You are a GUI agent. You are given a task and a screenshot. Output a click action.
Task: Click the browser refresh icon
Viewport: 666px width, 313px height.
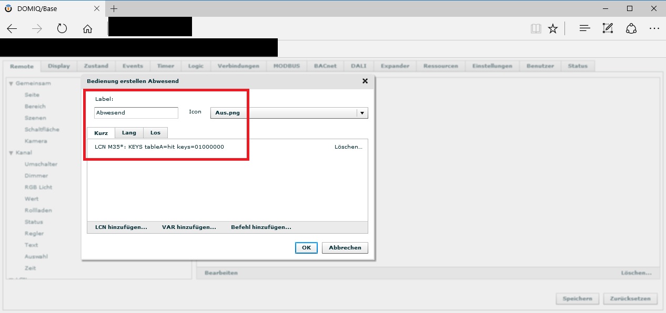pos(62,29)
